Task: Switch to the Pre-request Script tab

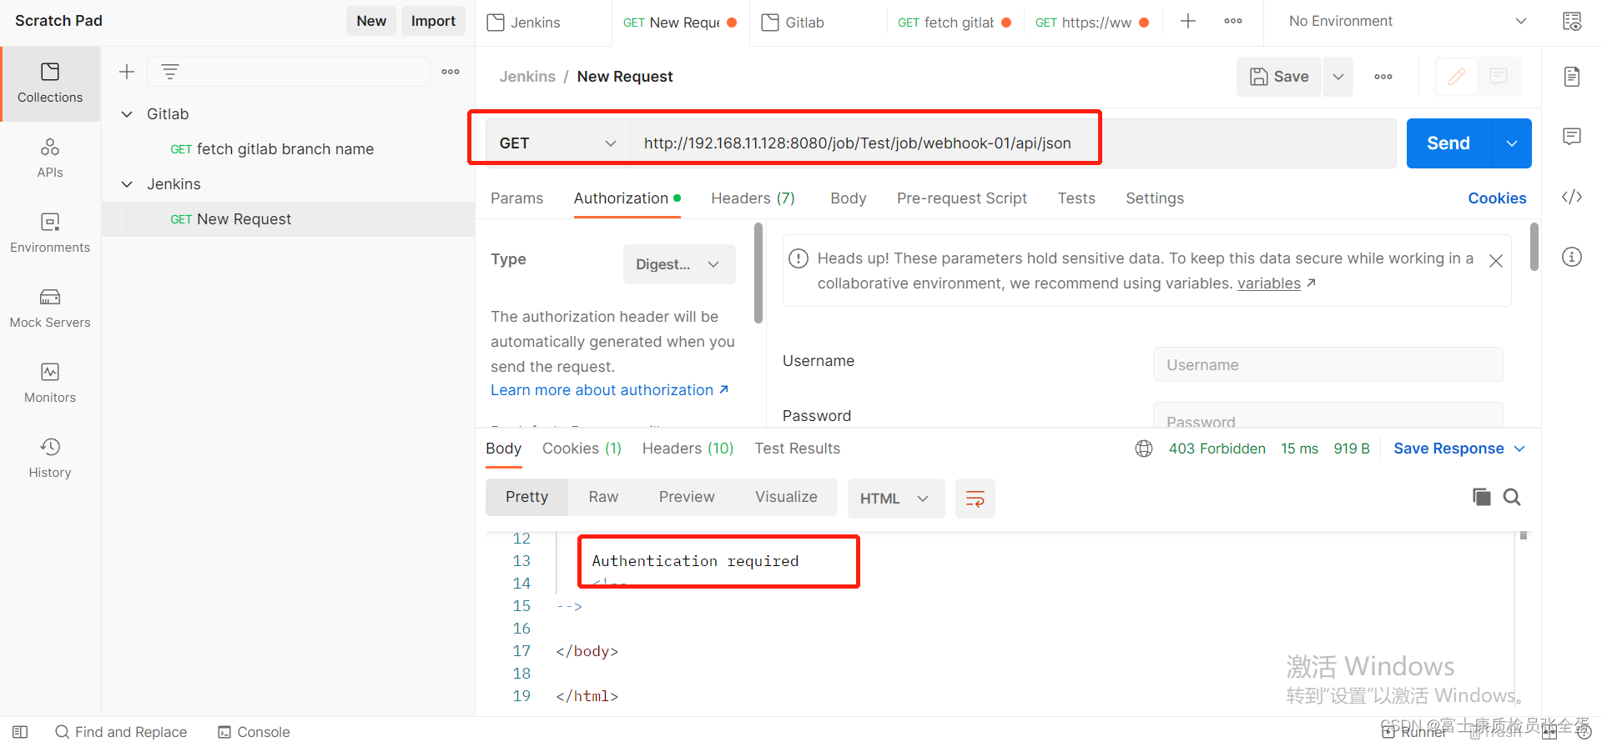Action: tap(962, 198)
